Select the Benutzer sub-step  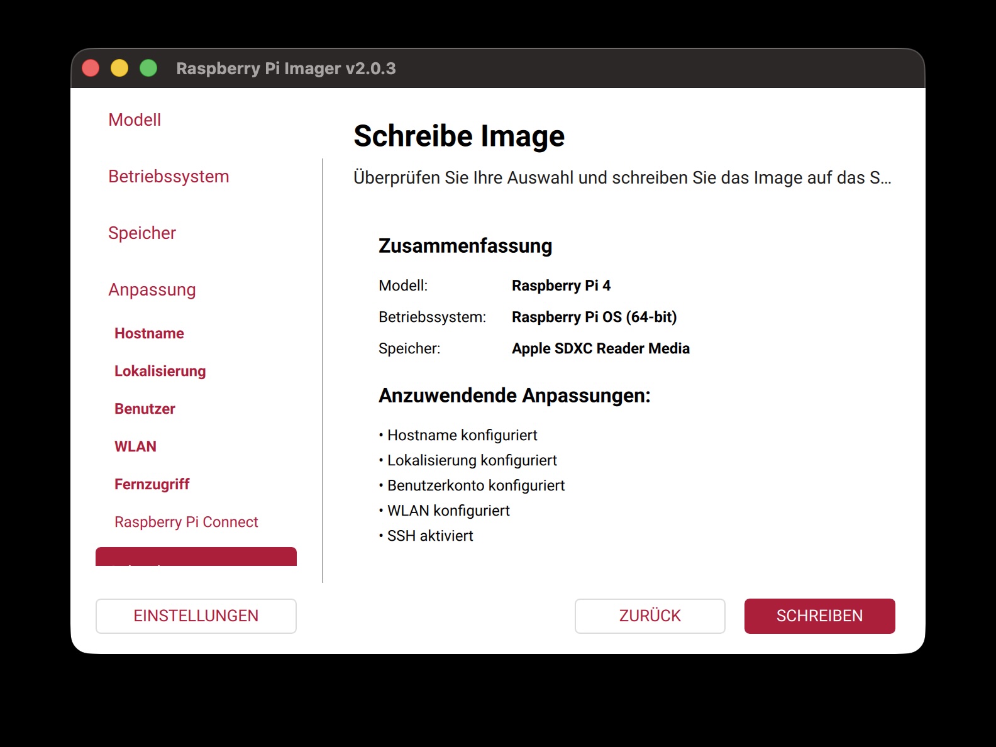145,409
